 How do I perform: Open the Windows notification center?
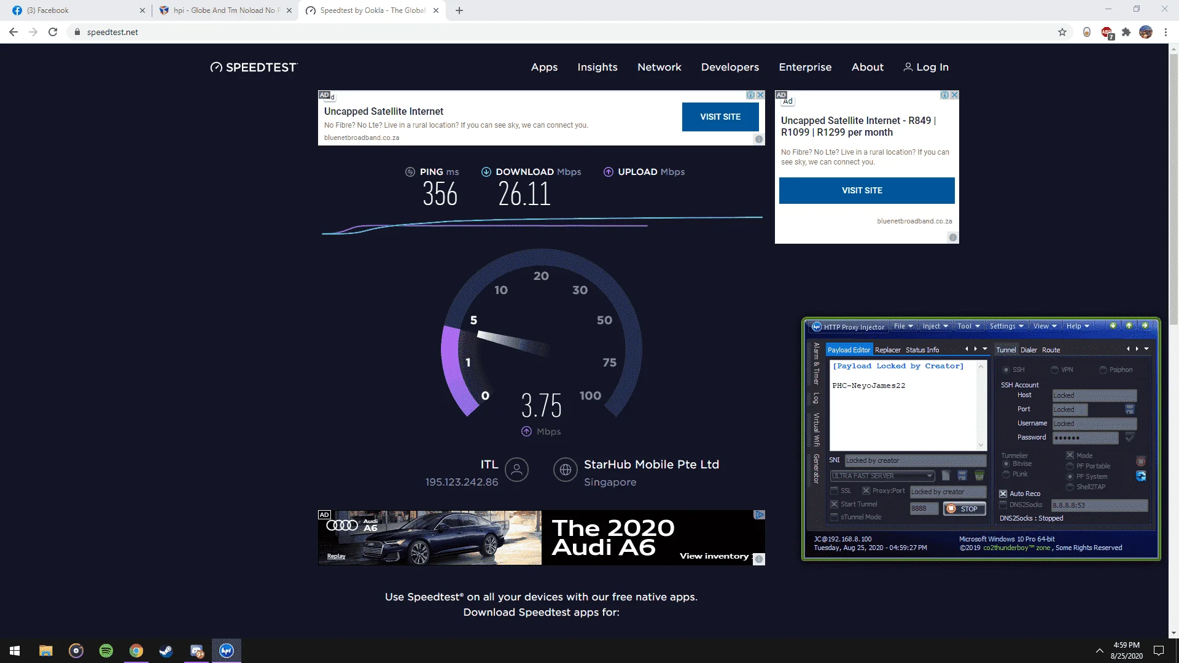(1159, 651)
